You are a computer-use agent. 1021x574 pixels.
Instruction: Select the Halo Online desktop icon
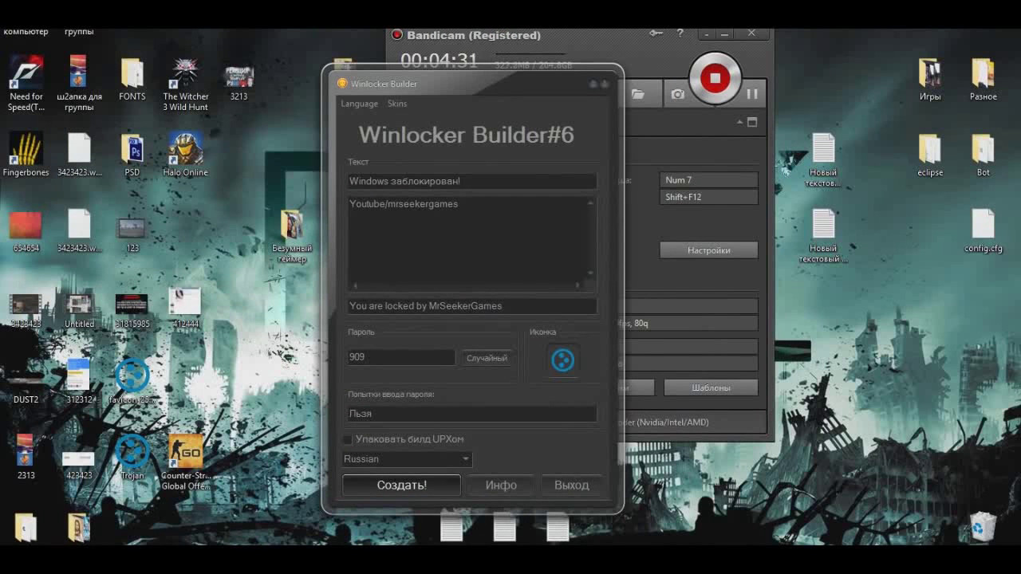click(185, 155)
